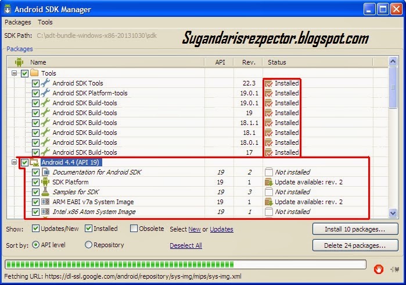Click the Not installed icon for Documentation row
The width and height of the screenshot is (406, 285).
(269, 172)
